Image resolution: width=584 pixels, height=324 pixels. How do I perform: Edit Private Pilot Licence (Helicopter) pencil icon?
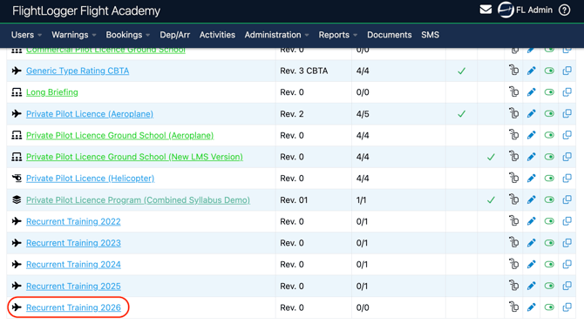[x=531, y=179]
